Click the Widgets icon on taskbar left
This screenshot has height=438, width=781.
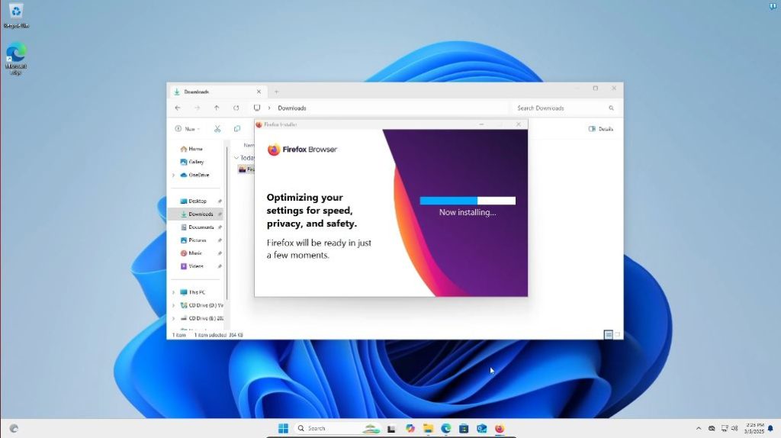click(x=14, y=429)
